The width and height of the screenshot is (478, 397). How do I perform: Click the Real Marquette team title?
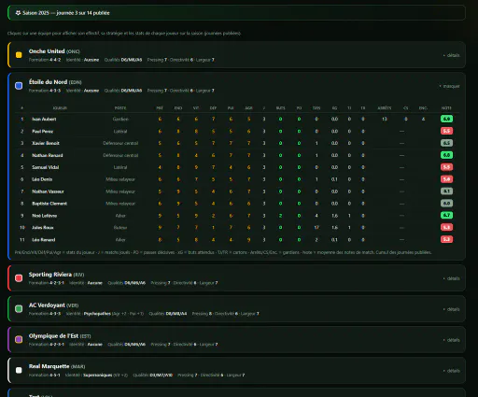click(x=49, y=366)
